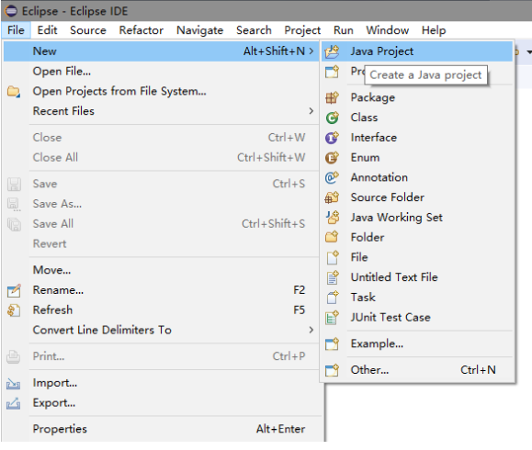The image size is (532, 450).
Task: Open the Source menu
Action: [x=88, y=30]
